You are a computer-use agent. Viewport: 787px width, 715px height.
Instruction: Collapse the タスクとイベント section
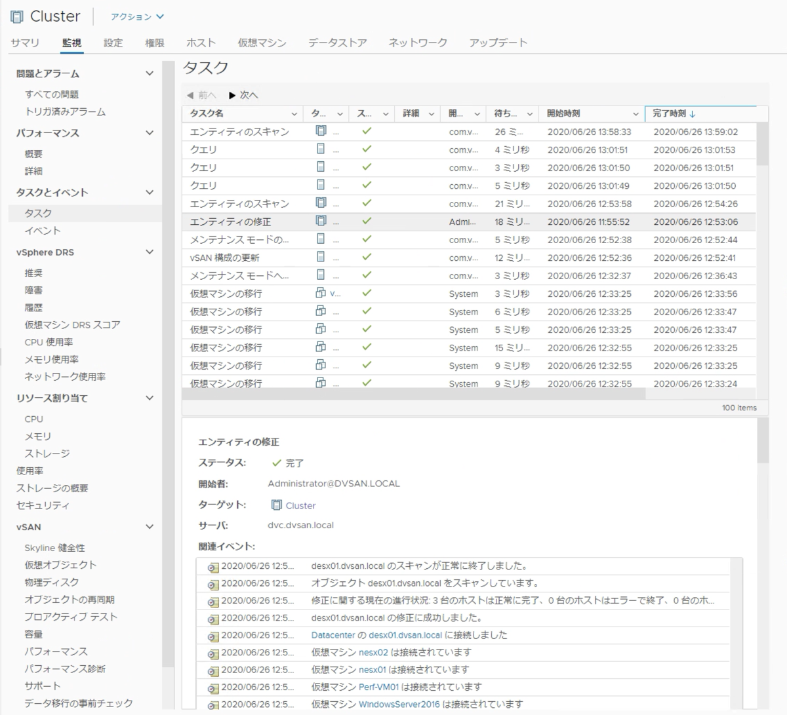click(x=150, y=192)
